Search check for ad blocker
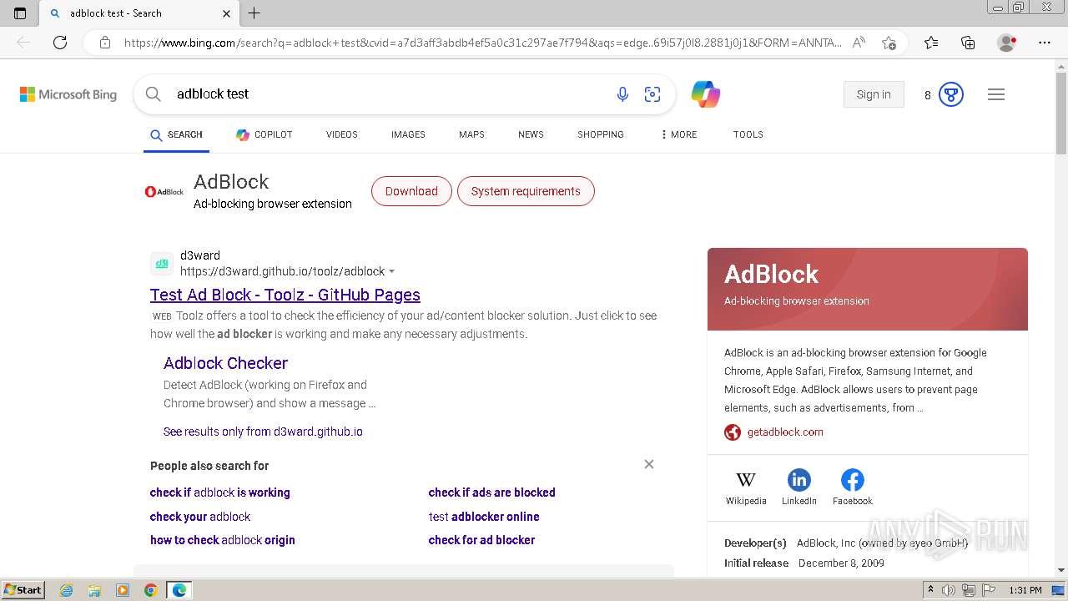Image resolution: width=1068 pixels, height=601 pixels. pos(482,540)
